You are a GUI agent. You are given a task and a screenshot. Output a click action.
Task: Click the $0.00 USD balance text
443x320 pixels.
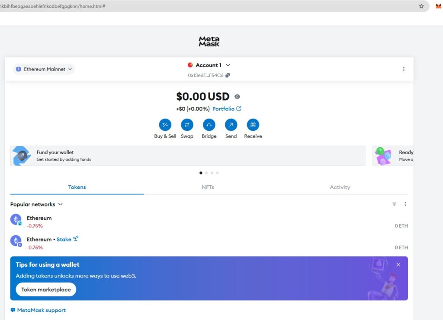[x=203, y=97]
